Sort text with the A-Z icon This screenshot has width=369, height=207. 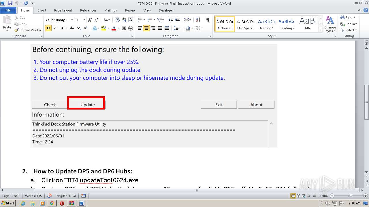[x=198, y=20]
